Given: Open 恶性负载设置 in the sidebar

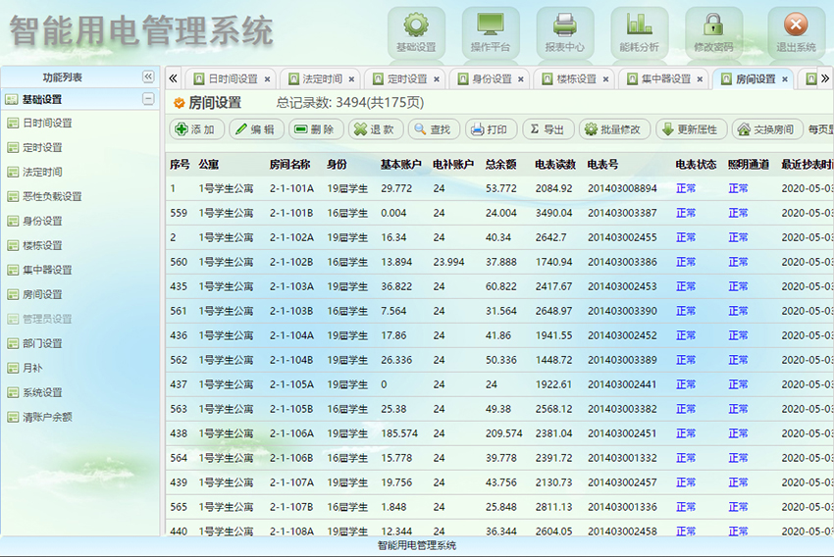Looking at the screenshot, I should (52, 196).
